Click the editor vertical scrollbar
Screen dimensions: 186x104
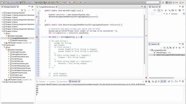144,40
